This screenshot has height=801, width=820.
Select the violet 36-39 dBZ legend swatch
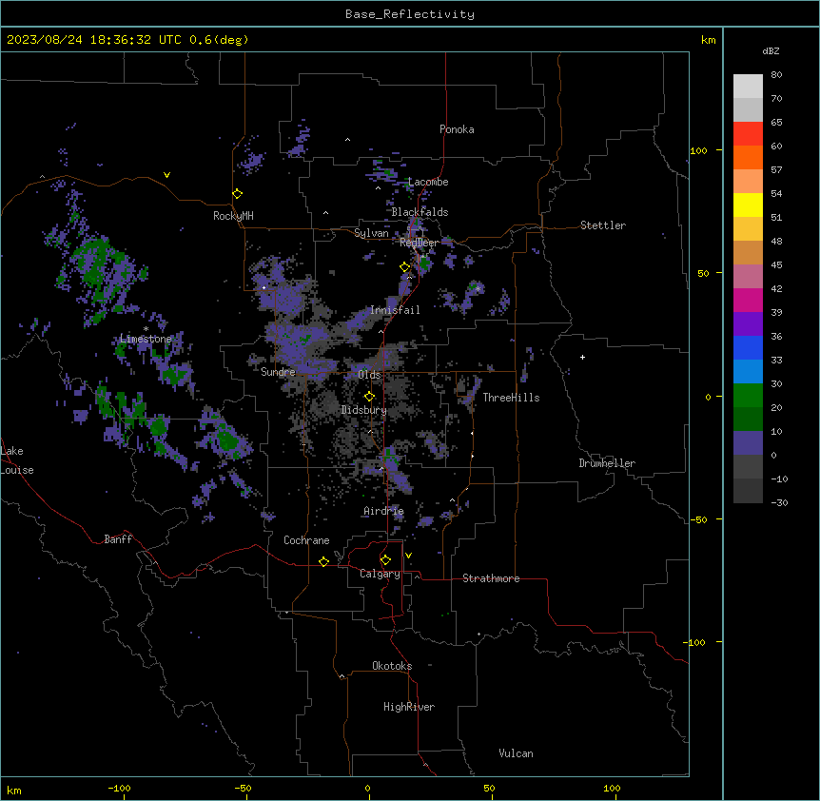[x=748, y=324]
